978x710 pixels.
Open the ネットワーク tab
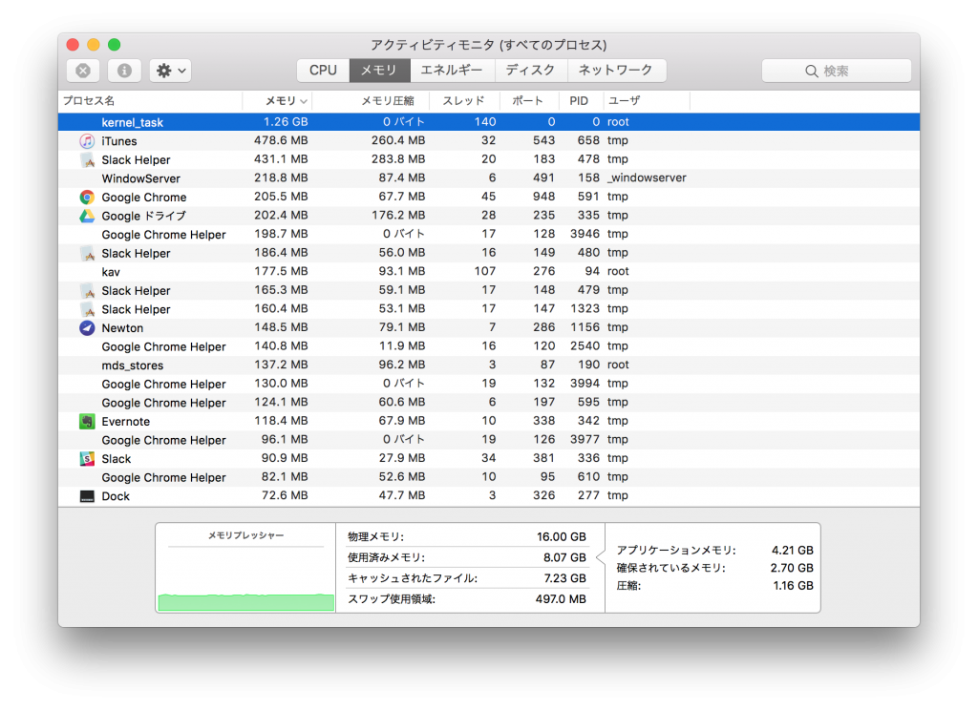[616, 71]
